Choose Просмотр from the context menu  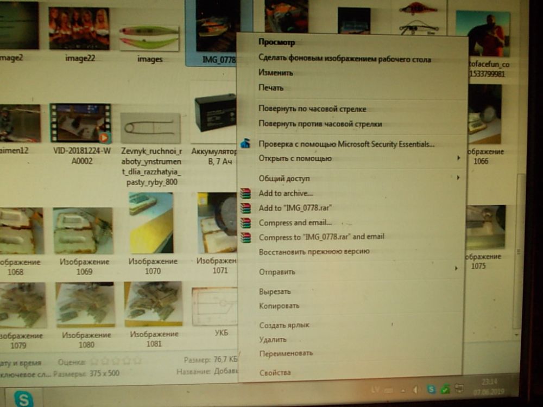pyautogui.click(x=276, y=42)
